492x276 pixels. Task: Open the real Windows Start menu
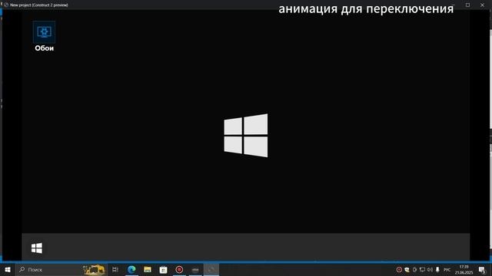coord(8,269)
